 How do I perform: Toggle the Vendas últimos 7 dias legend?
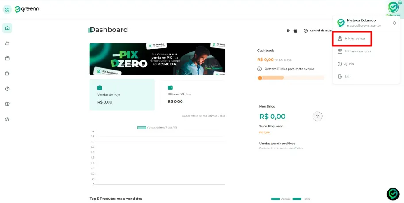tap(157, 127)
